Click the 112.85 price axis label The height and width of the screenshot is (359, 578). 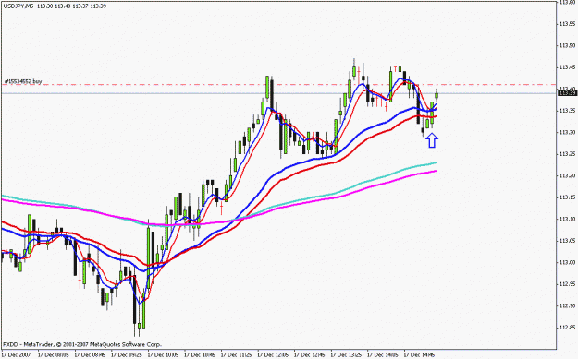click(567, 328)
